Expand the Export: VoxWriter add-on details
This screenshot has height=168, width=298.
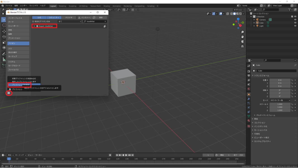click(34, 26)
